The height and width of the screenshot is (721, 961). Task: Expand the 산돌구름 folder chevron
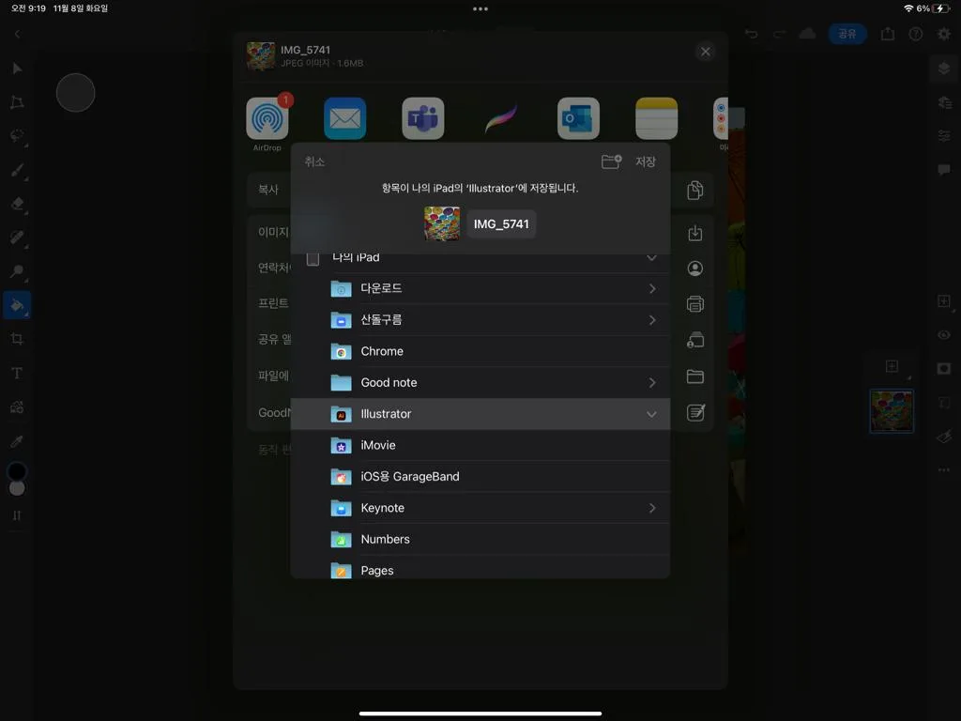652,320
